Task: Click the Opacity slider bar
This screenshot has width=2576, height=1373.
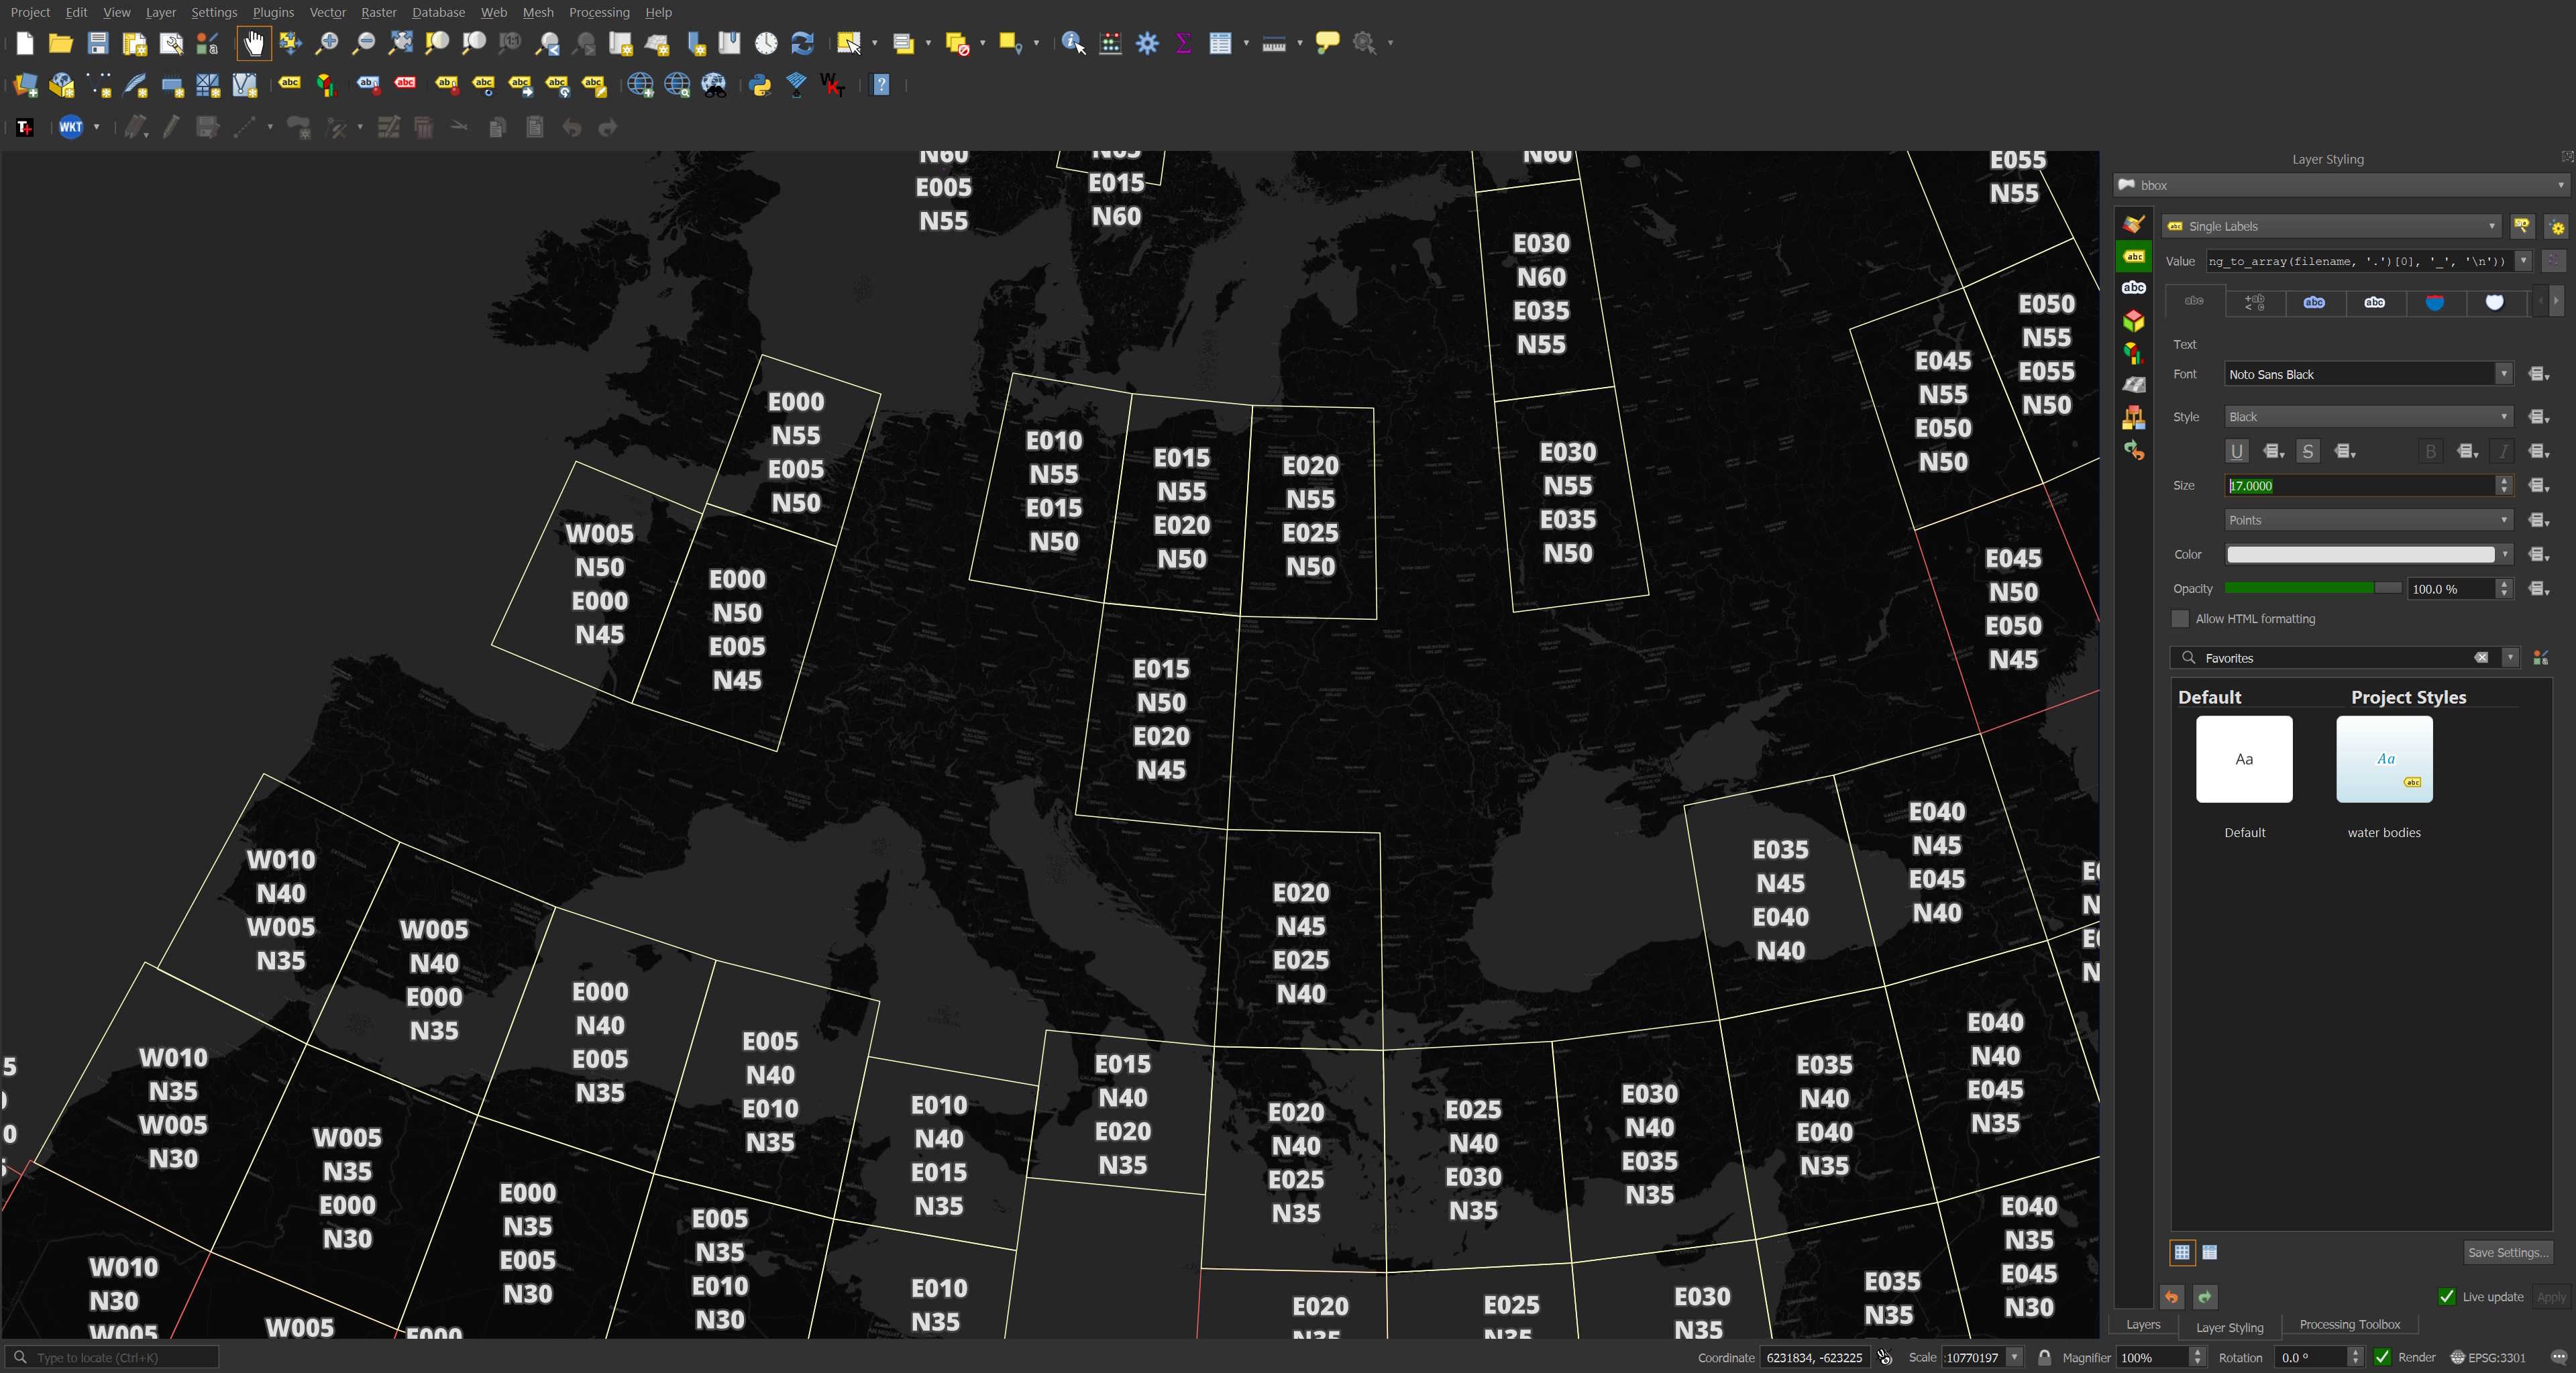Action: click(2312, 588)
